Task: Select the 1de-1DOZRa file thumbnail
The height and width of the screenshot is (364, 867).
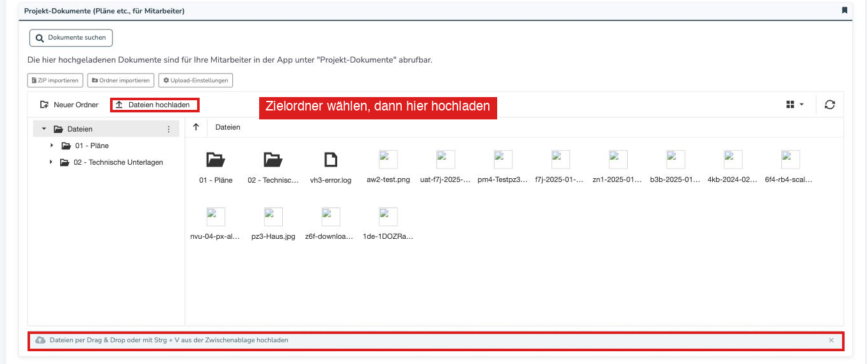Action: [x=388, y=216]
